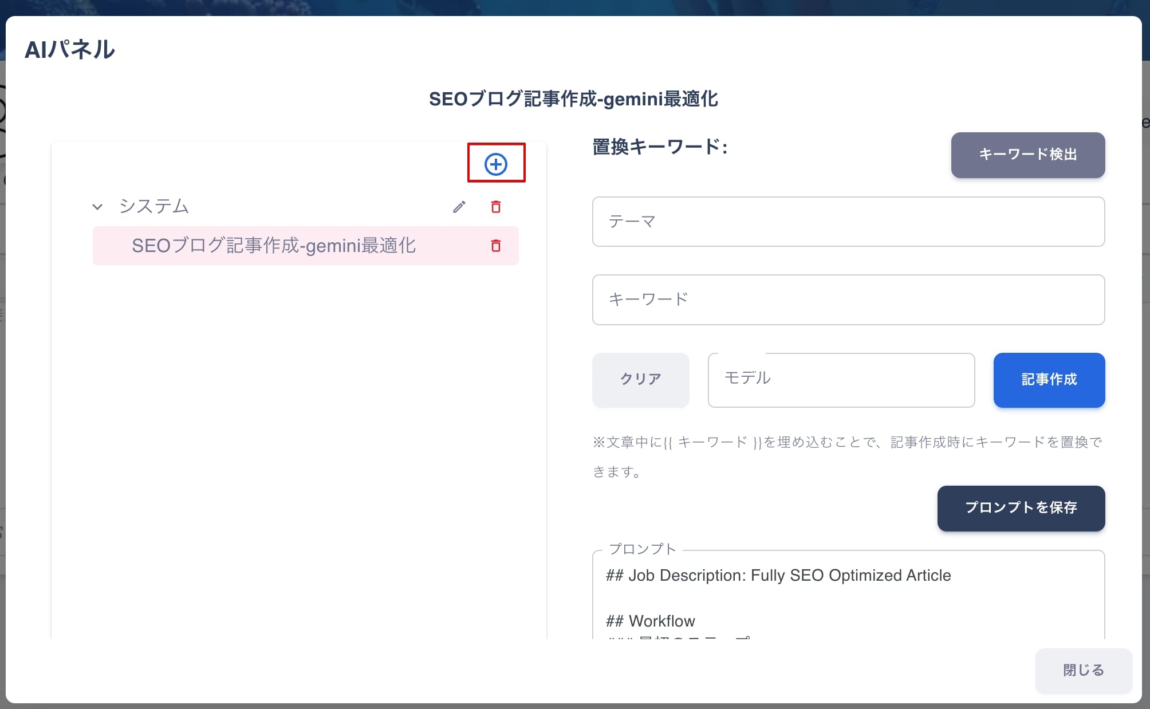Click the クリア button
This screenshot has width=1150, height=709.
click(641, 380)
